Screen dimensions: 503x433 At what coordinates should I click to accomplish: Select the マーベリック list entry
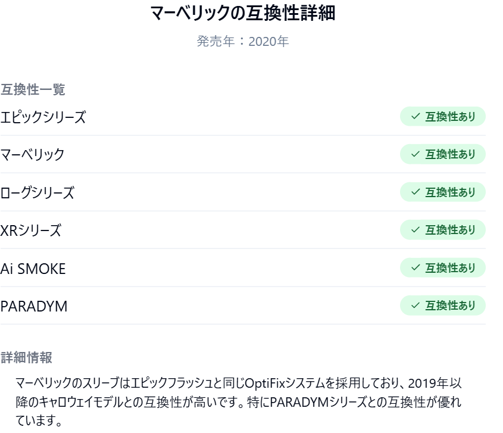33,155
